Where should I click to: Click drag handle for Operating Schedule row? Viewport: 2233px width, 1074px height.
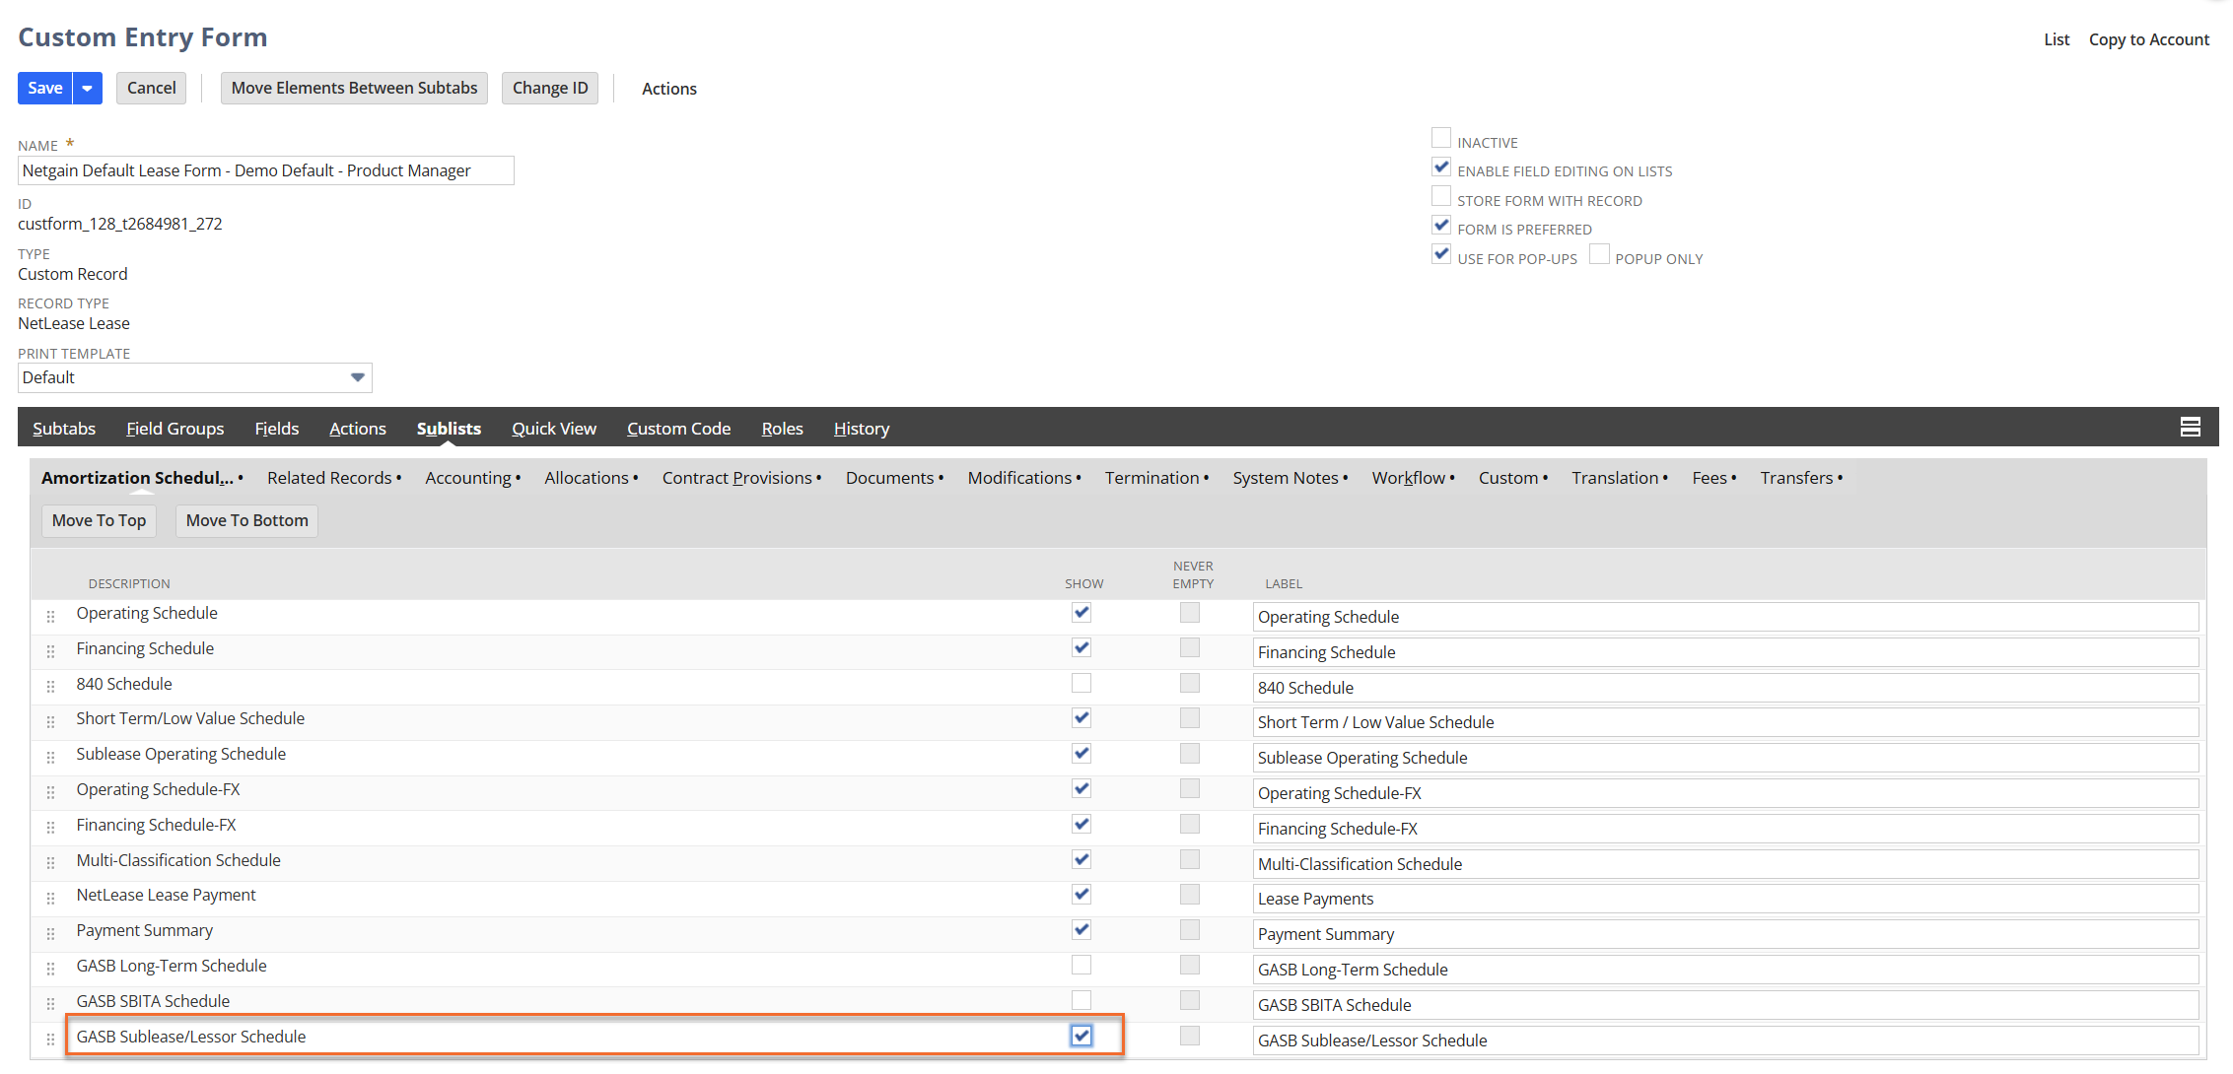pyautogui.click(x=50, y=616)
